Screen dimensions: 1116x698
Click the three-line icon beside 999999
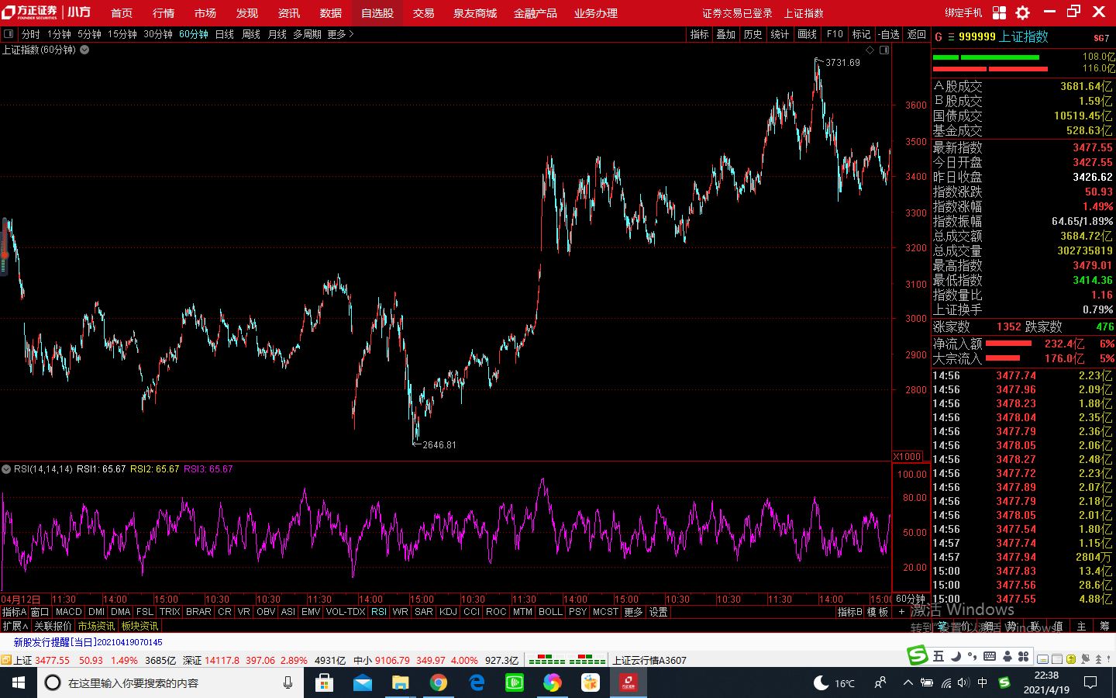(x=951, y=37)
